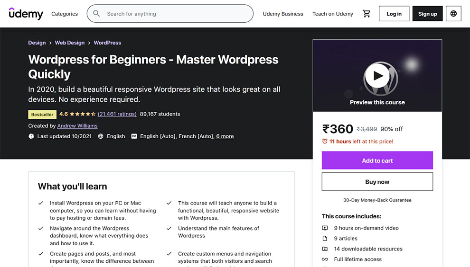Click Buy now button
The height and width of the screenshot is (267, 470).
coord(377,181)
